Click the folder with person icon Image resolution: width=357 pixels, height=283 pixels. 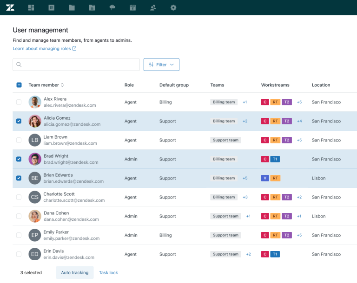pos(92,7)
